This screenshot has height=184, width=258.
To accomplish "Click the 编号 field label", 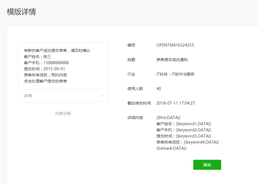I will (x=131, y=45).
